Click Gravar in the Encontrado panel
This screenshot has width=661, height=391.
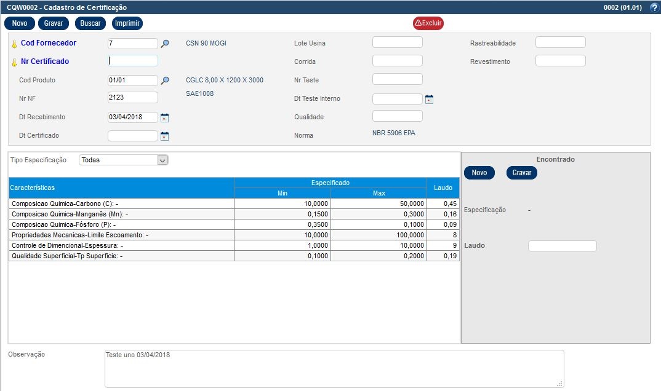521,173
